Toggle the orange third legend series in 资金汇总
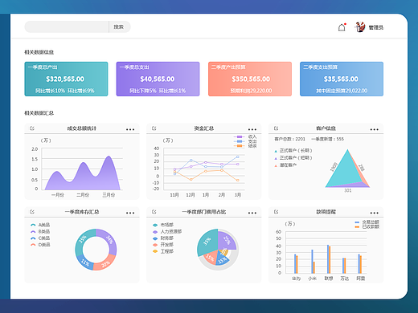 (245, 146)
